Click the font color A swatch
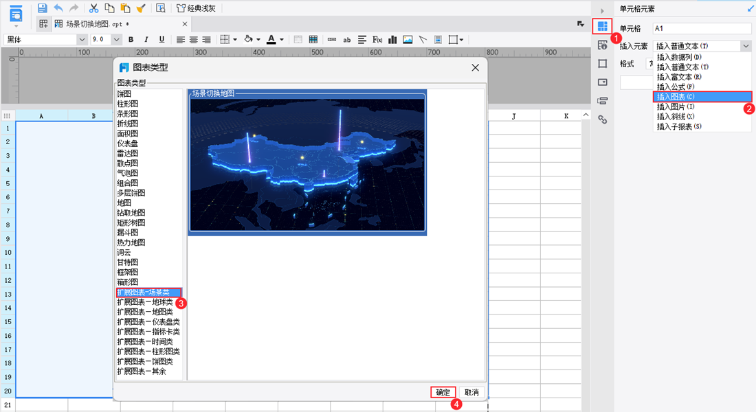This screenshot has width=756, height=412. pos(271,40)
